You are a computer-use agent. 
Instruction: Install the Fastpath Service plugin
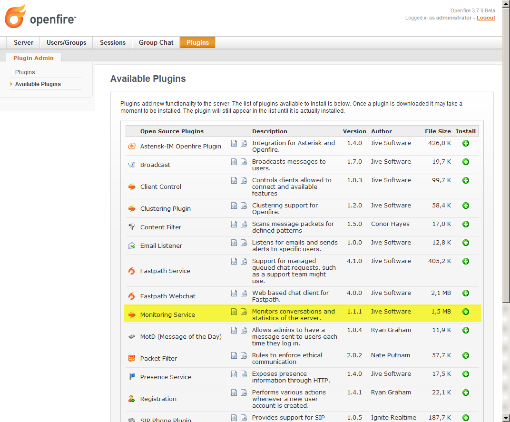pyautogui.click(x=466, y=261)
